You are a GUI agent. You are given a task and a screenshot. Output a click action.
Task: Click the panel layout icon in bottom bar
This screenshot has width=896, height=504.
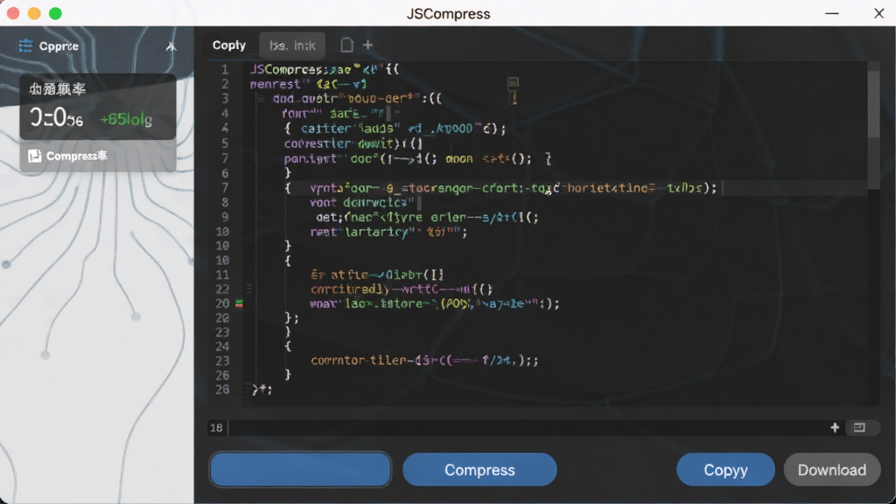point(859,427)
